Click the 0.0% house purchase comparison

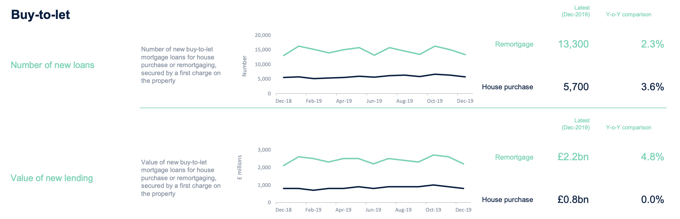click(x=652, y=199)
